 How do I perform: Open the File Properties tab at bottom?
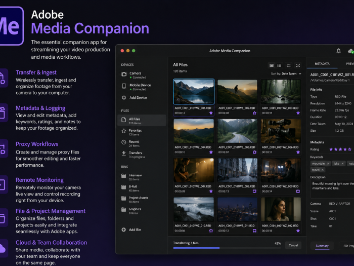[x=346, y=246]
